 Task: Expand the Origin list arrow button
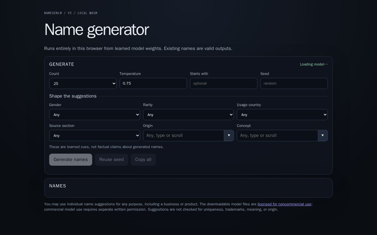click(x=229, y=135)
